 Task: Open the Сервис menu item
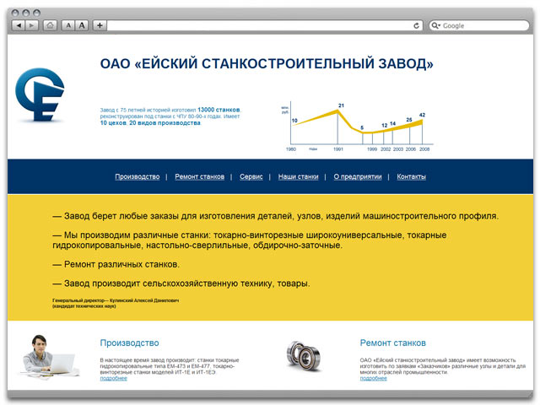click(251, 176)
